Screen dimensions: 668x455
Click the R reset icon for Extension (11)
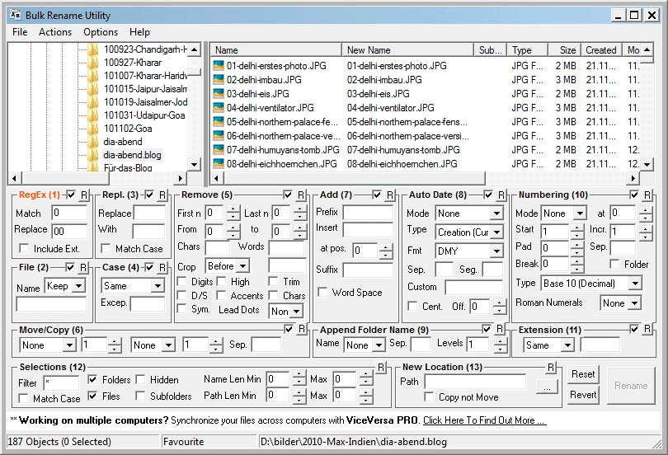point(647,329)
